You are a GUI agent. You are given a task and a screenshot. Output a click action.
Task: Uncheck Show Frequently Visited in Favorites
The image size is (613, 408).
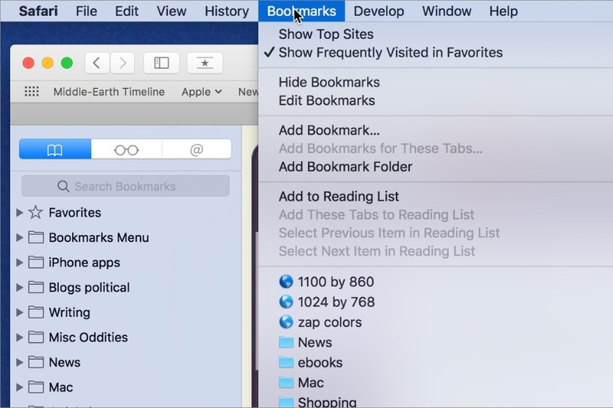(391, 52)
